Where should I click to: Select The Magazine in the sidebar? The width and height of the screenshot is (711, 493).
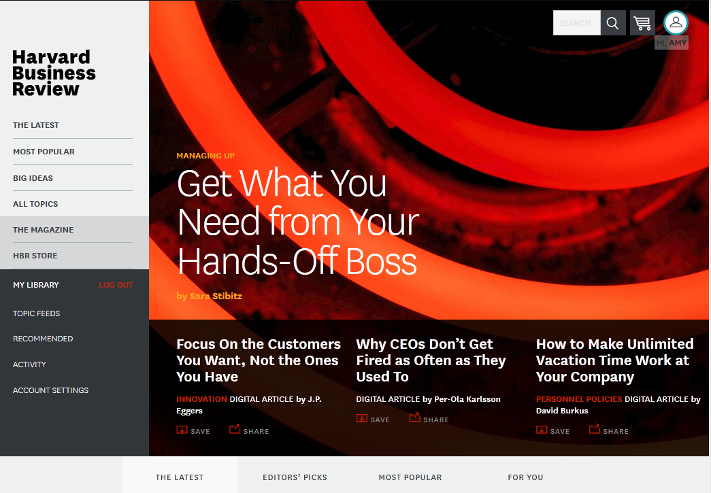coord(43,229)
